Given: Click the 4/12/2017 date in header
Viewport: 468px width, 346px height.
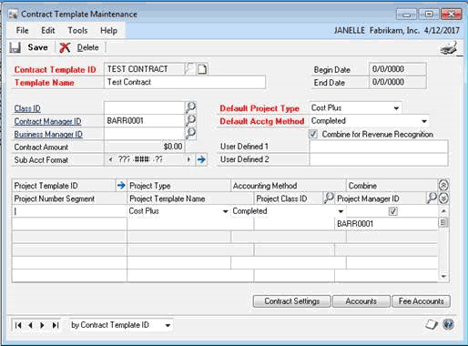Looking at the screenshot, I should coord(442,30).
